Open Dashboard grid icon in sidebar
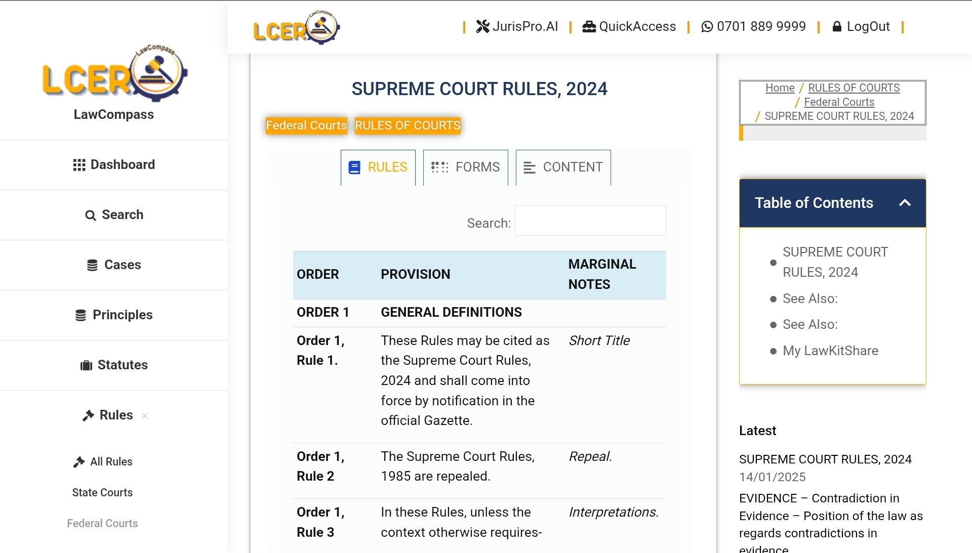The width and height of the screenshot is (972, 553). tap(79, 165)
